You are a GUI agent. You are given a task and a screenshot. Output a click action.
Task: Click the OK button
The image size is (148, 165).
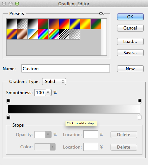click(x=130, y=17)
